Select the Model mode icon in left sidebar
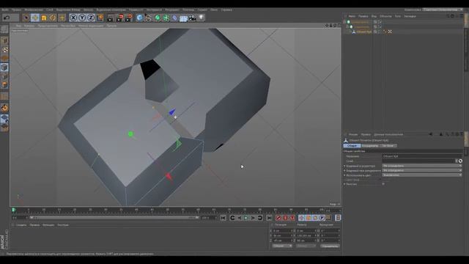The width and height of the screenshot is (469, 264). pos(4,41)
